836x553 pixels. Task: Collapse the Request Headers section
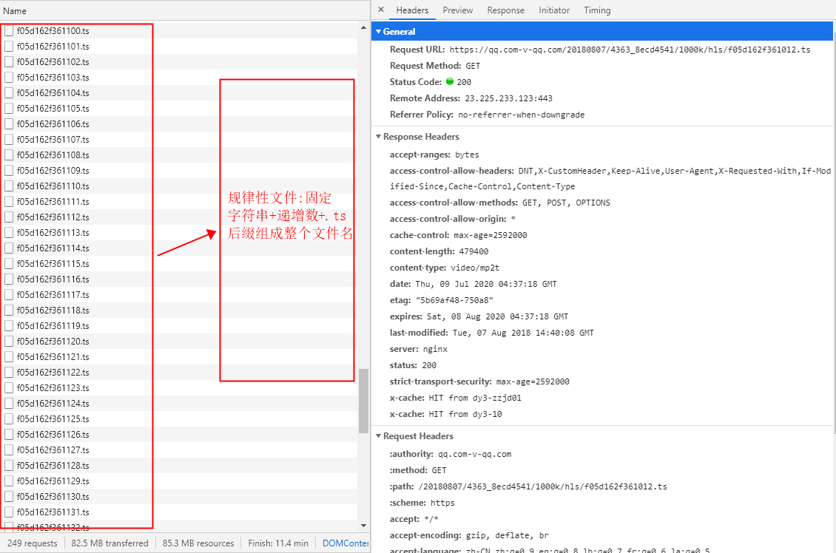379,436
